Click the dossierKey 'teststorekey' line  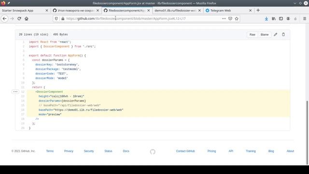pyautogui.click(x=57, y=64)
